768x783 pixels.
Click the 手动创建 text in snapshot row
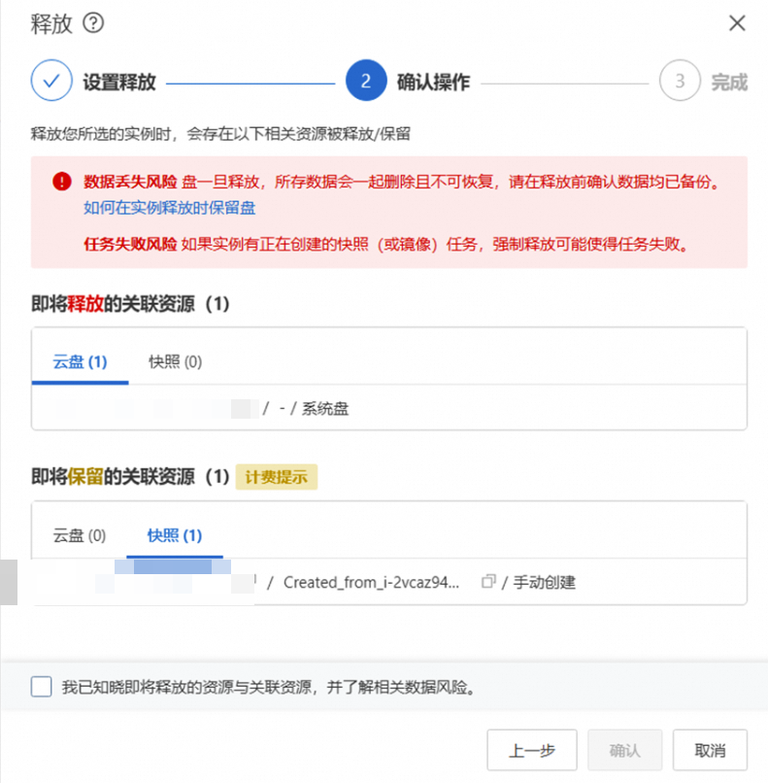(x=545, y=582)
